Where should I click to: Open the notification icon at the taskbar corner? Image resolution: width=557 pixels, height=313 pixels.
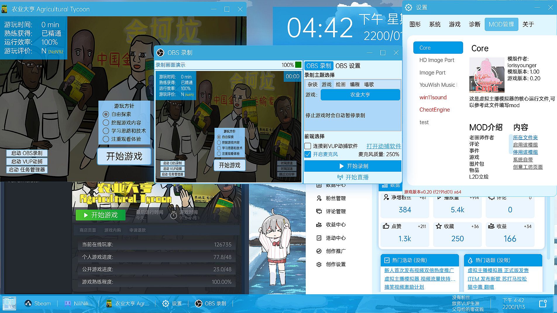(x=543, y=304)
